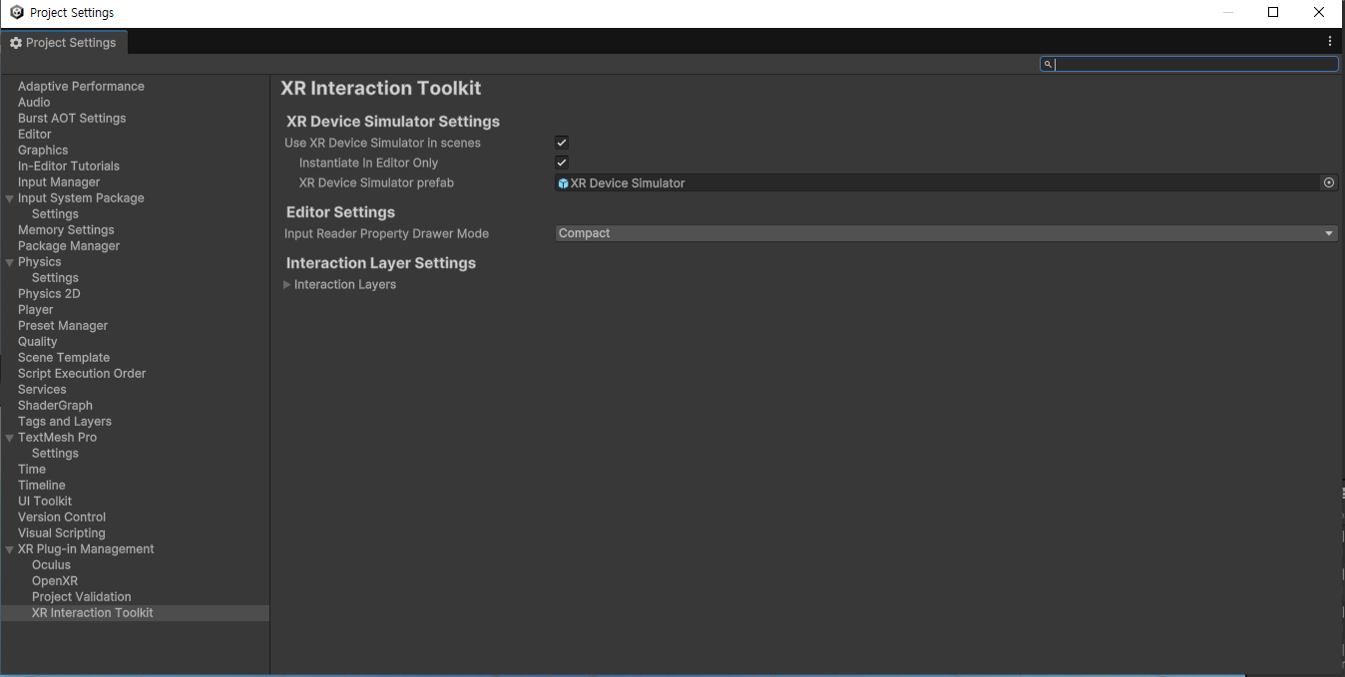Select Tags and Layers
The image size is (1345, 677).
tap(65, 422)
